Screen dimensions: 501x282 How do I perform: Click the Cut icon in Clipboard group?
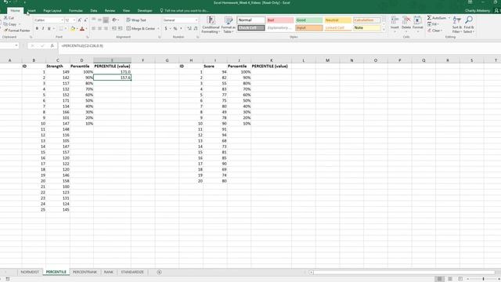[5, 18]
